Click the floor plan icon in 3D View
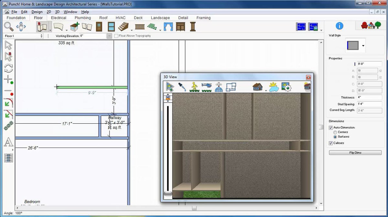The width and height of the screenshot is (388, 217). (231, 87)
